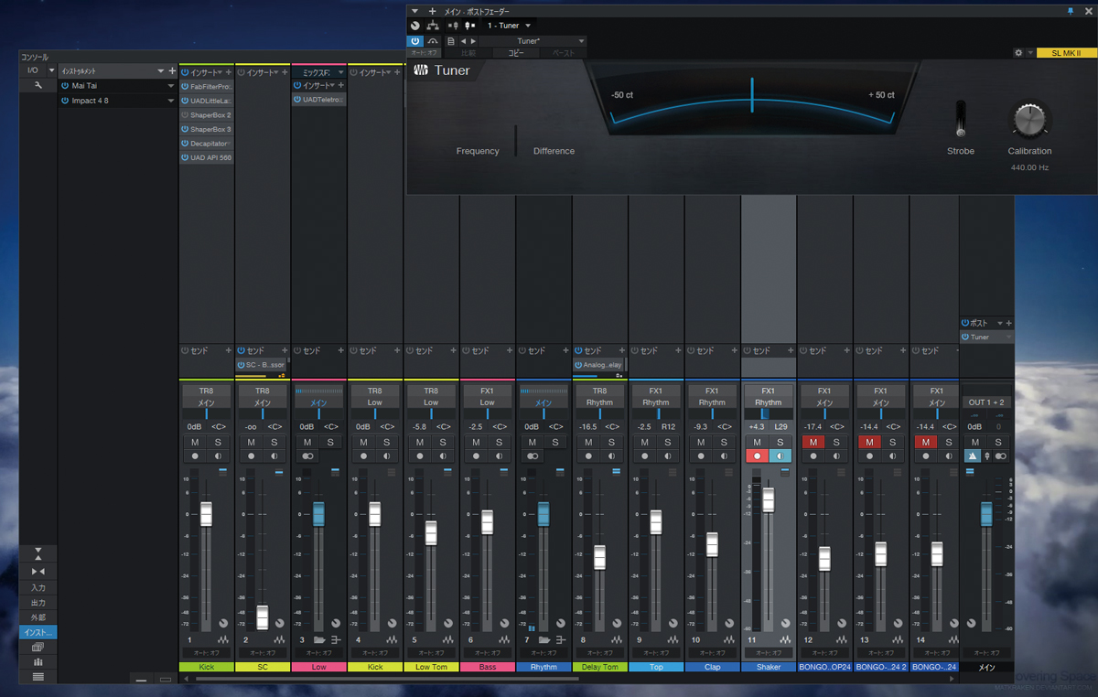Click the sidechain icon in Tuner toolbar
1098x697 pixels.
pos(433,41)
